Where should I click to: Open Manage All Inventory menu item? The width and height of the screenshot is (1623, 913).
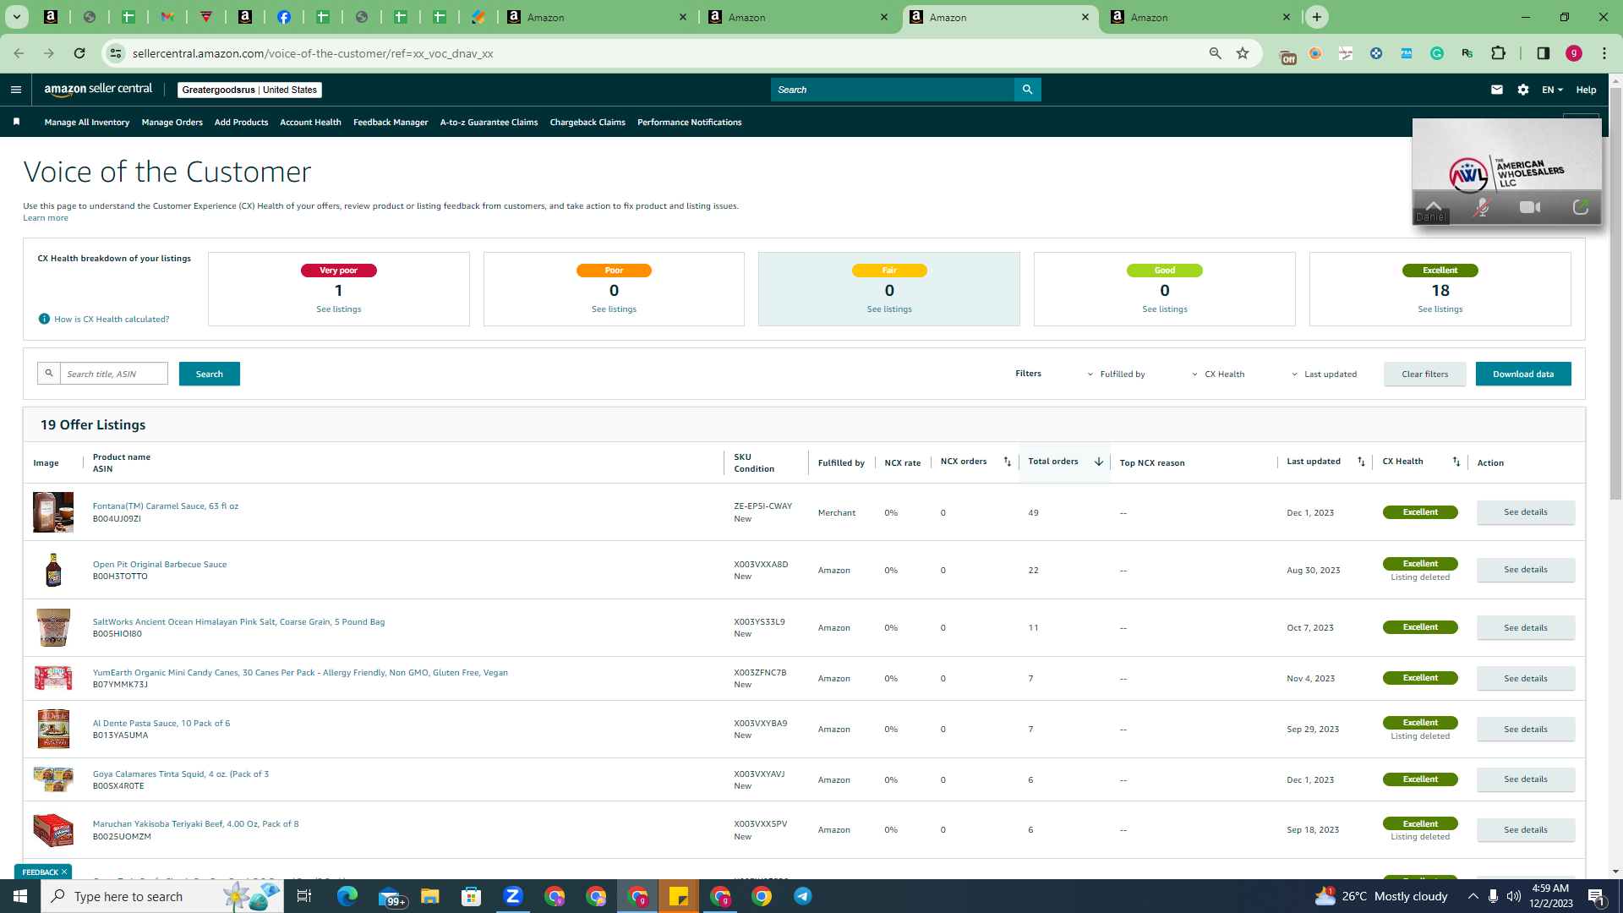[87, 122]
